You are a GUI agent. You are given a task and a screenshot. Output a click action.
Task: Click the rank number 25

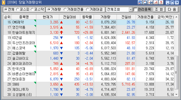pyautogui.click(x=9, y=69)
